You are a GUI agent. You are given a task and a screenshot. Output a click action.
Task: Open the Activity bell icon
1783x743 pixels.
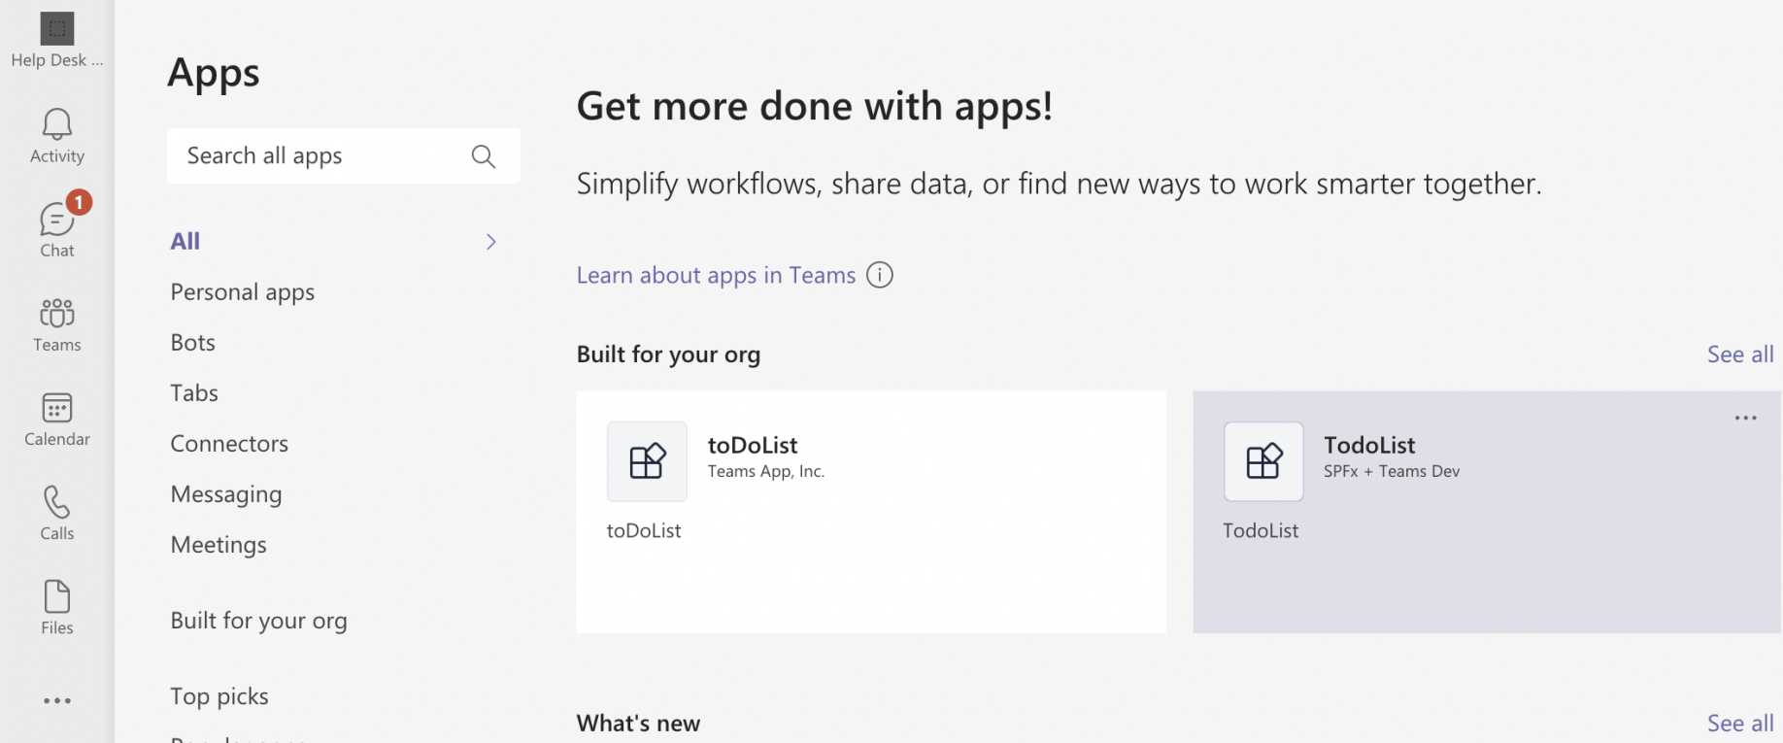pyautogui.click(x=57, y=125)
